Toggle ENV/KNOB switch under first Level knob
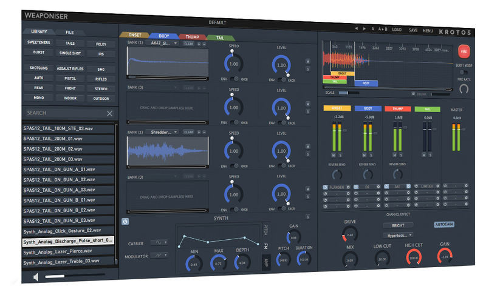Viewport: 486px width, 295px height. coord(282,80)
